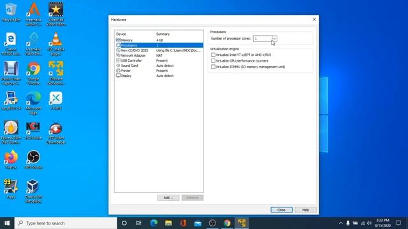The image size is (408, 229).
Task: Open Firefox desktop icon
Action: pos(11,160)
